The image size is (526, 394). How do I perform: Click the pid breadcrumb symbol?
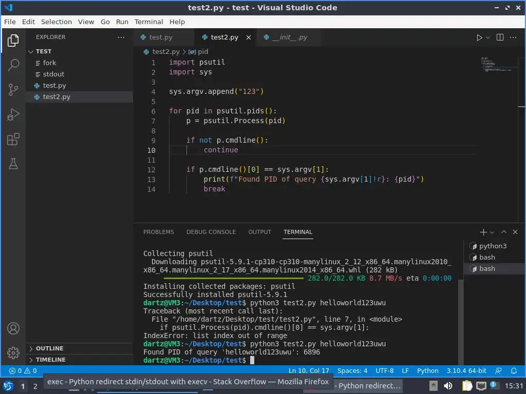[x=198, y=52]
